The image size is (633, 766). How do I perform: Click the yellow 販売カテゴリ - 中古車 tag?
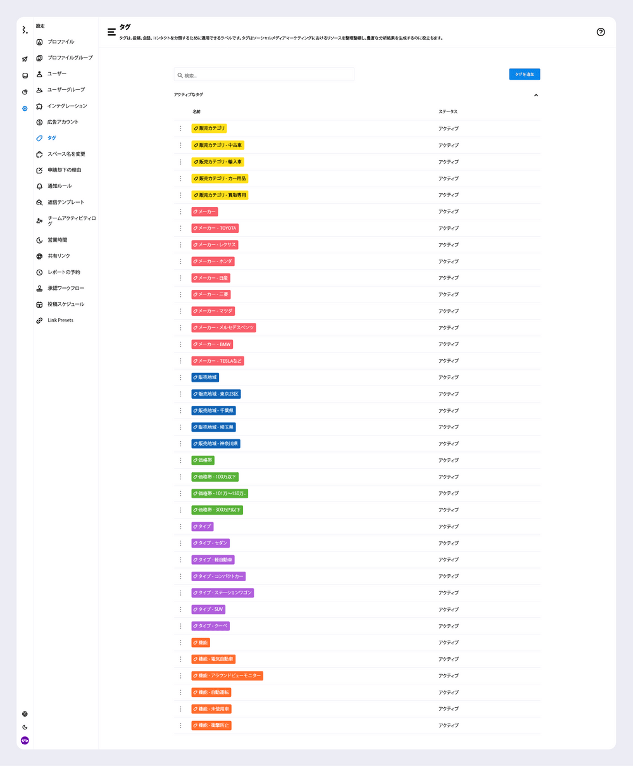point(218,146)
